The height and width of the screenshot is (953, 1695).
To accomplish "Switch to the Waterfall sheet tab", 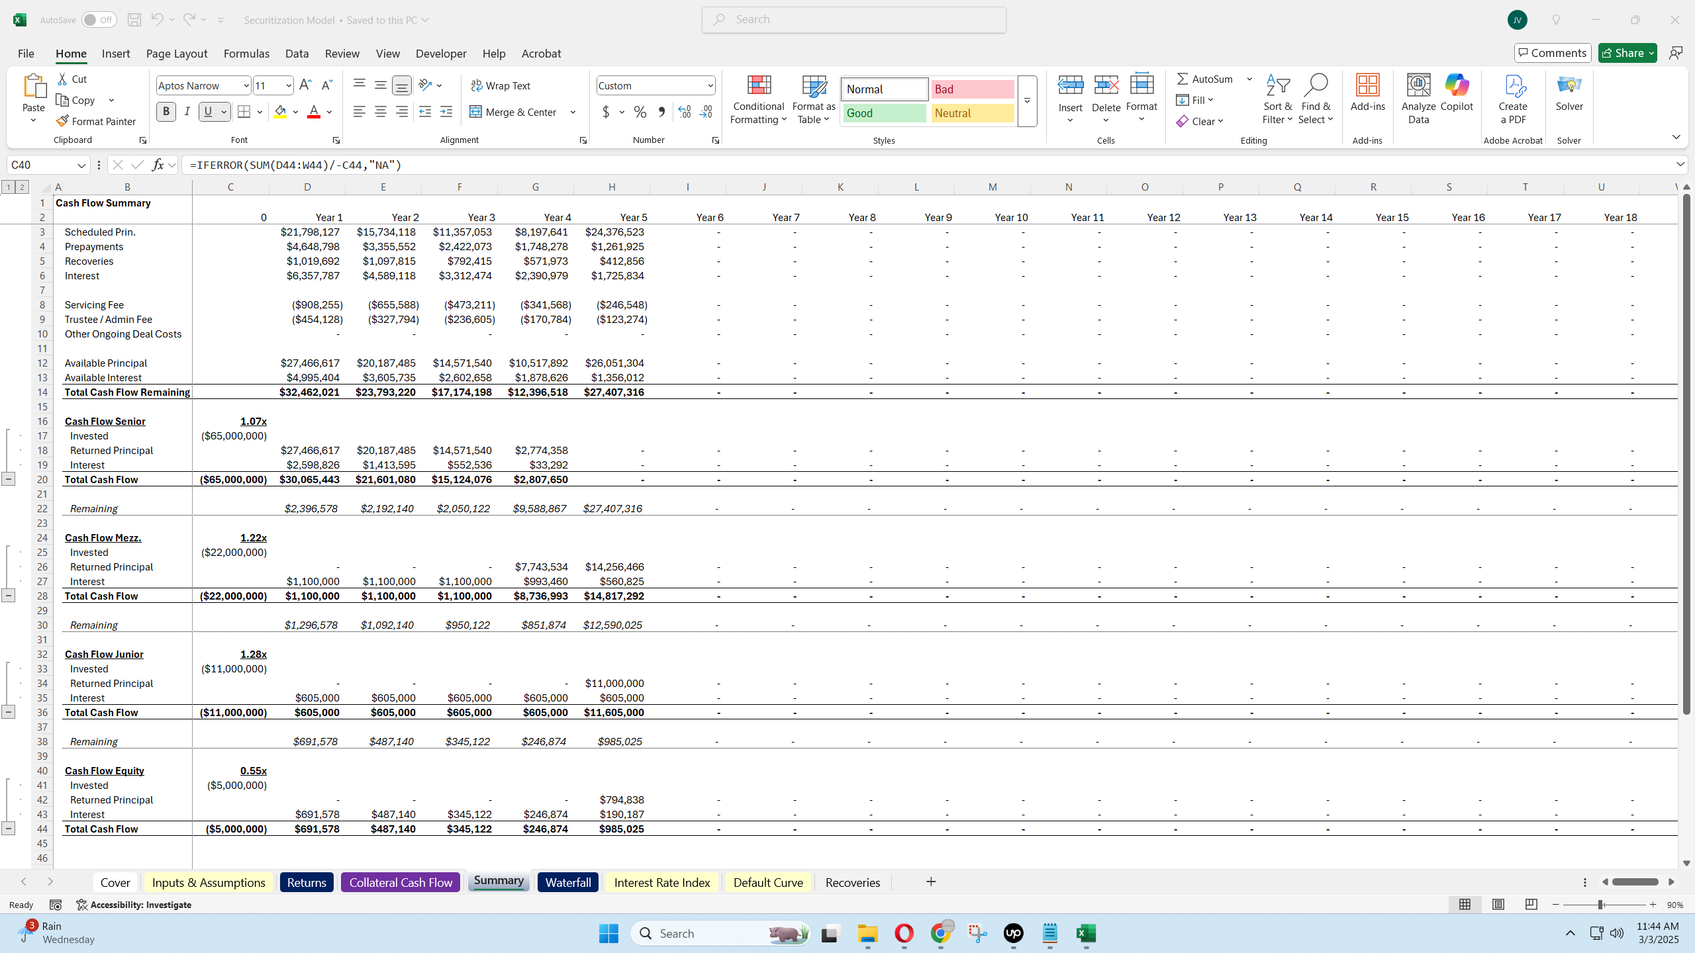I will [x=568, y=882].
